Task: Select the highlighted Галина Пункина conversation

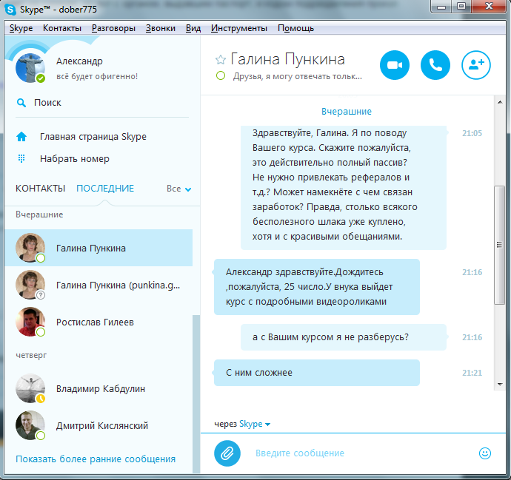Action: point(98,248)
